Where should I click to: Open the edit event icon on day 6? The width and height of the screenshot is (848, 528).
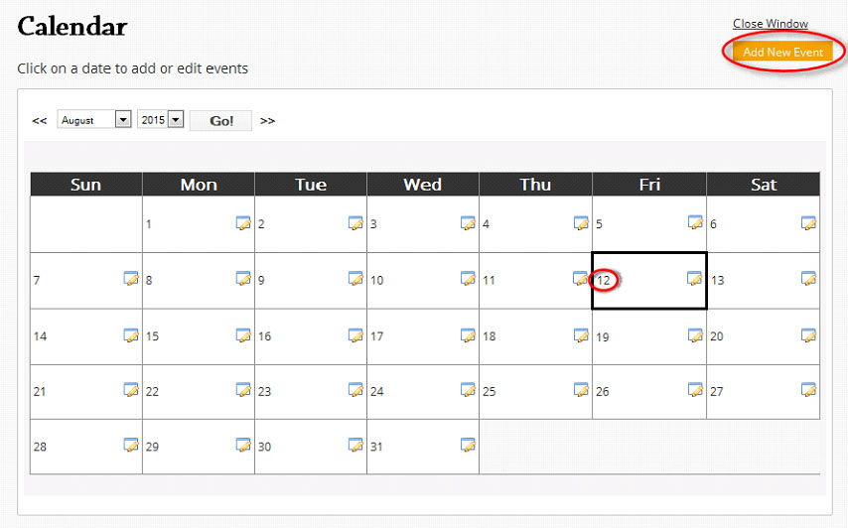pos(808,222)
